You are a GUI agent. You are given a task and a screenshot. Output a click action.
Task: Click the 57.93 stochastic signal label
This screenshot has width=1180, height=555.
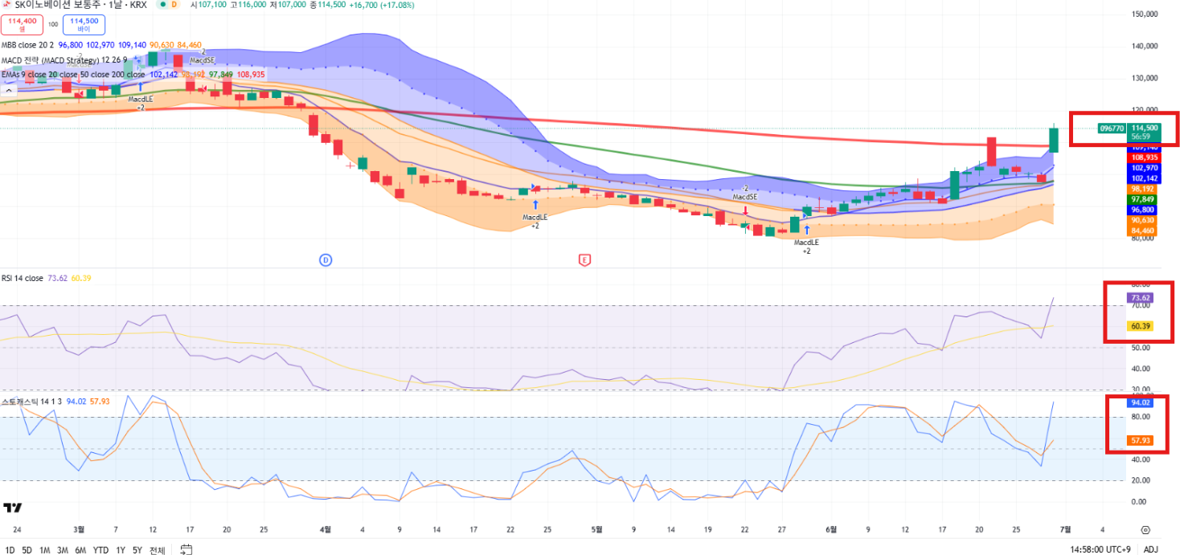1141,441
